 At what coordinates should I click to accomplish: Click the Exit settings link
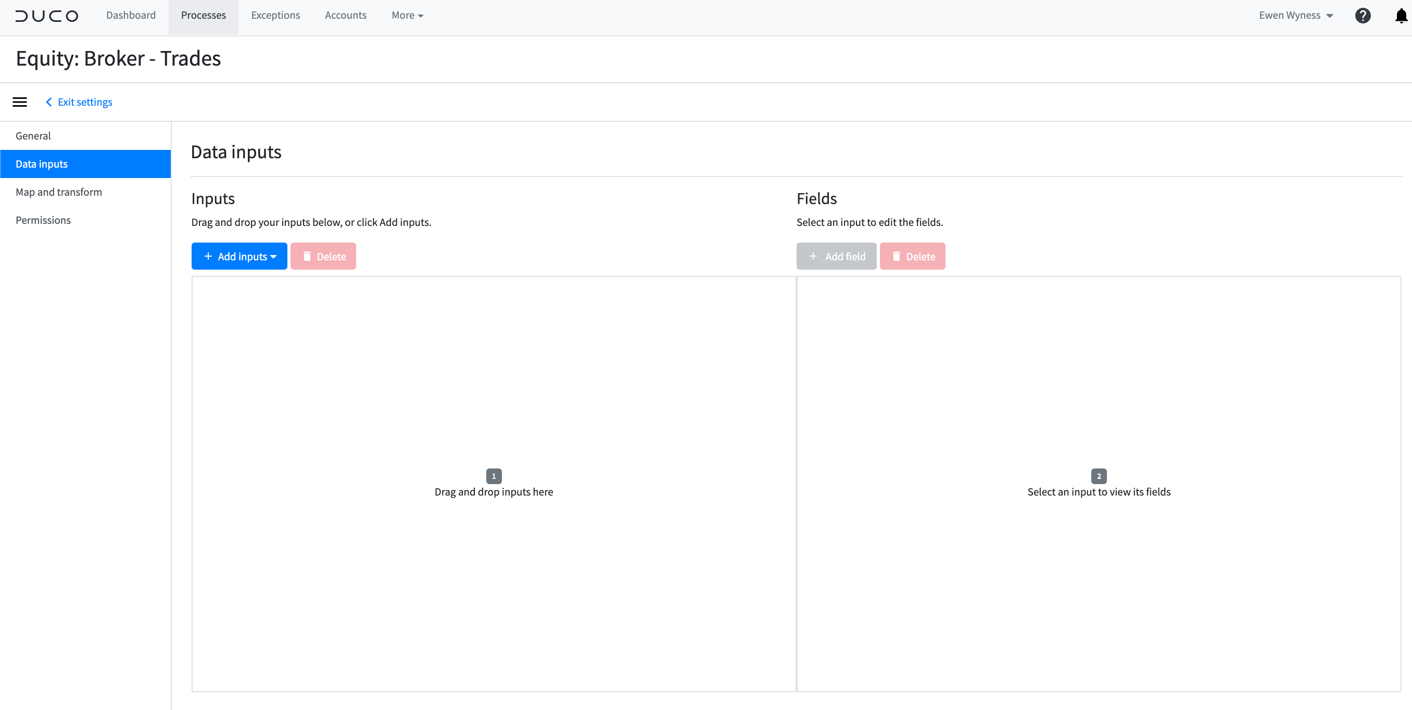(x=84, y=102)
